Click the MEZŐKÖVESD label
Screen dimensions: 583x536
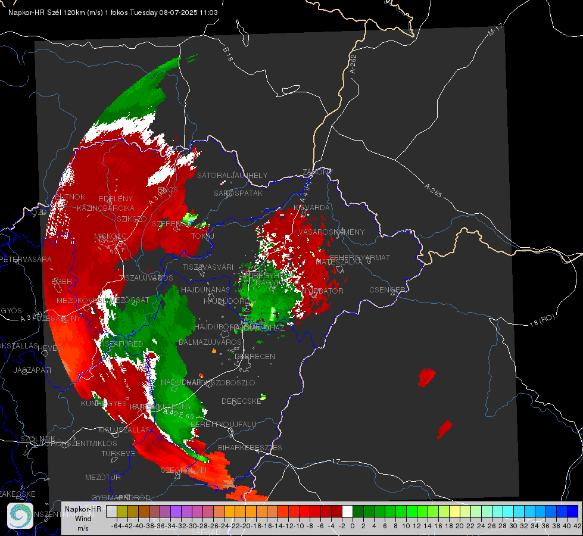tap(80, 300)
